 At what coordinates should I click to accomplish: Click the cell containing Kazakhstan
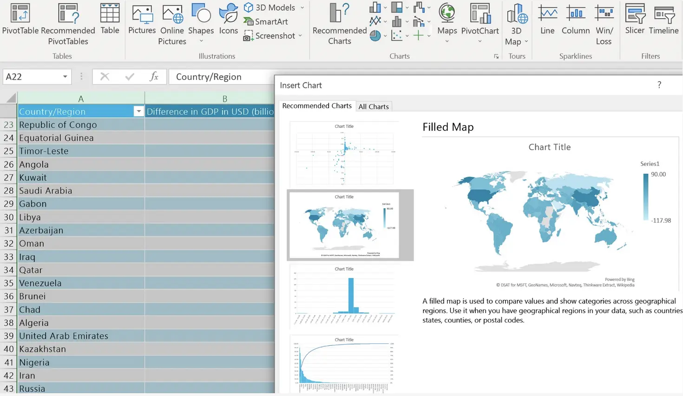tap(81, 349)
